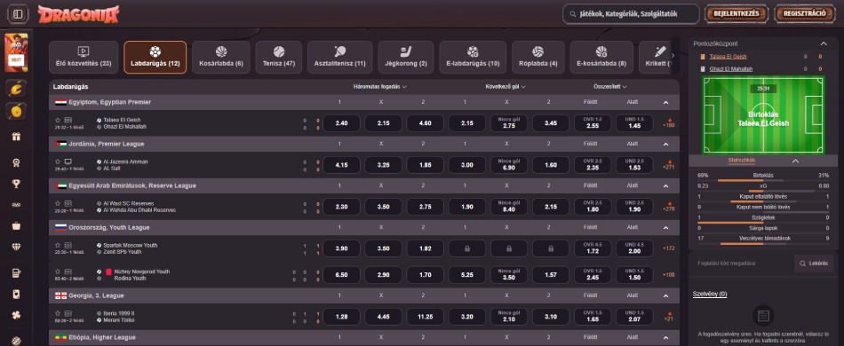Select the Labdarúgás (12) tab

click(x=155, y=58)
